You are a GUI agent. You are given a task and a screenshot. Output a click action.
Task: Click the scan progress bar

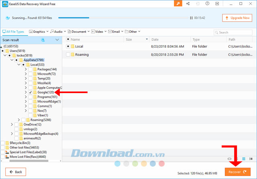coord(120,18)
